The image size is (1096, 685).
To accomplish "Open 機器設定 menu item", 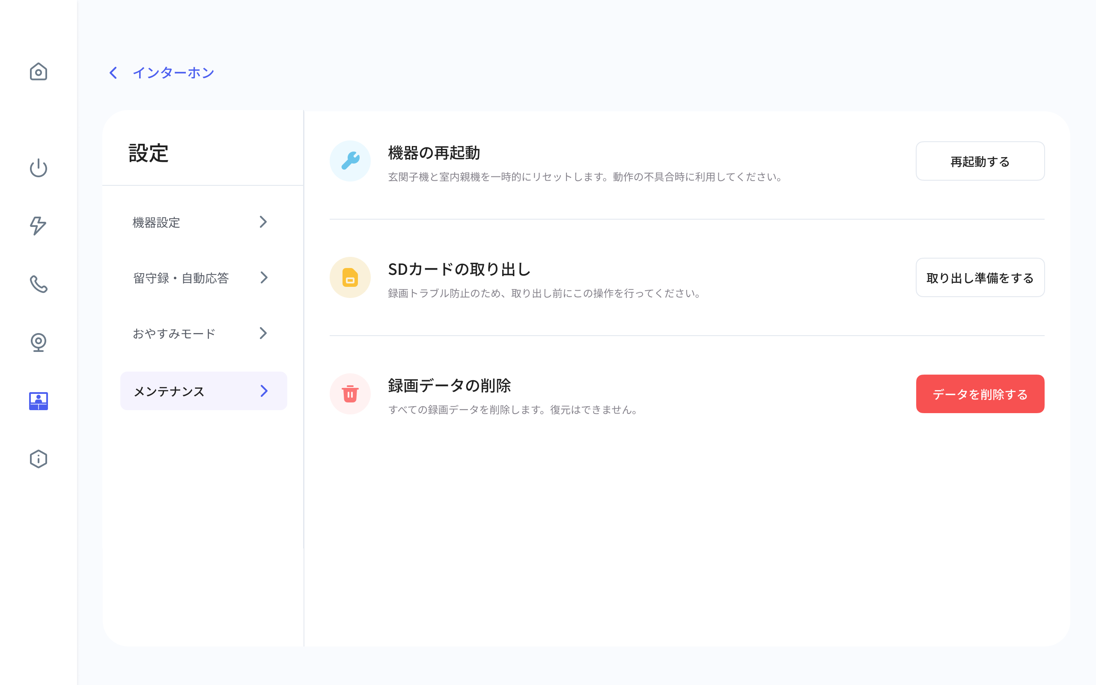I will pyautogui.click(x=203, y=222).
